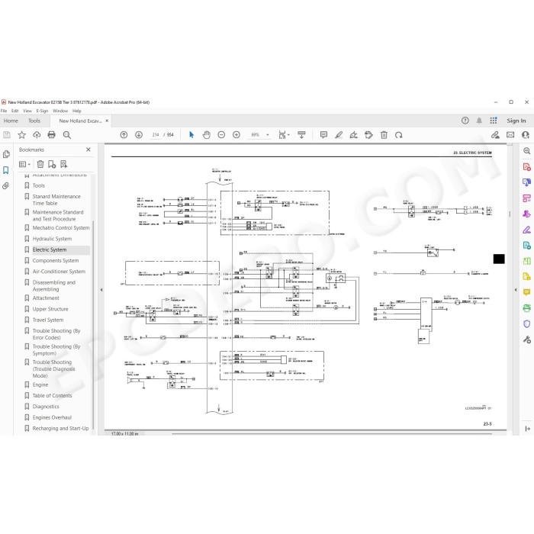The height and width of the screenshot is (534, 534).
Task: Close the New Holland document tab
Action: [107, 121]
